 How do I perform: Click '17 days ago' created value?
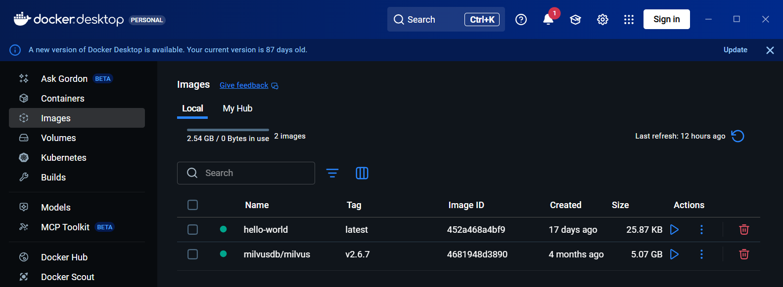573,230
